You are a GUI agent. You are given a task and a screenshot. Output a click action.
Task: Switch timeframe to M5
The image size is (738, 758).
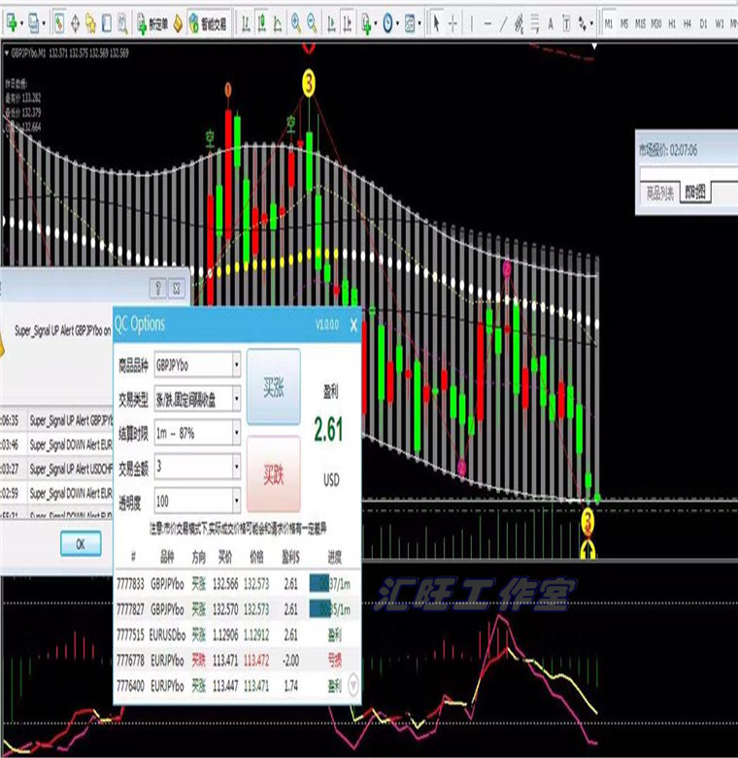point(624,23)
